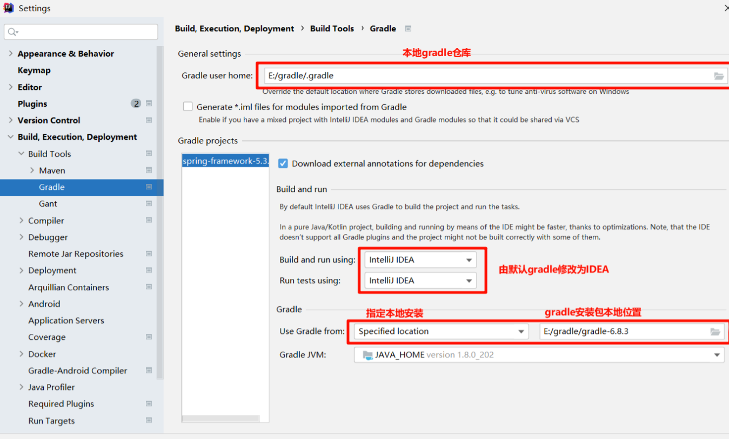
Task: Click the project settings icon next to Required Plugins
Action: 149,404
